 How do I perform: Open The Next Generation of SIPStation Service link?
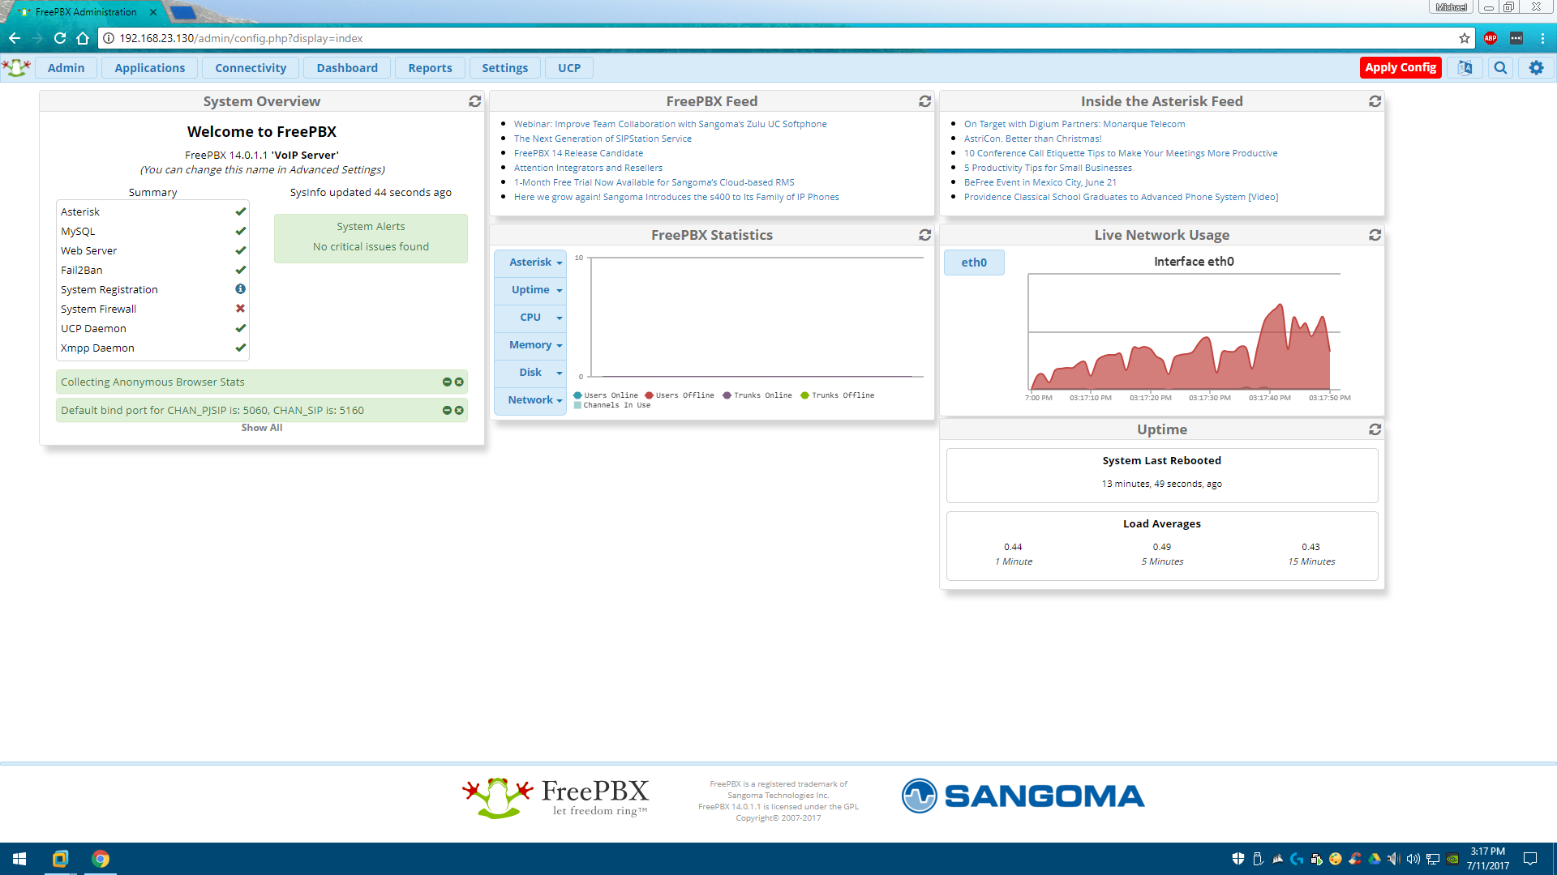[603, 139]
